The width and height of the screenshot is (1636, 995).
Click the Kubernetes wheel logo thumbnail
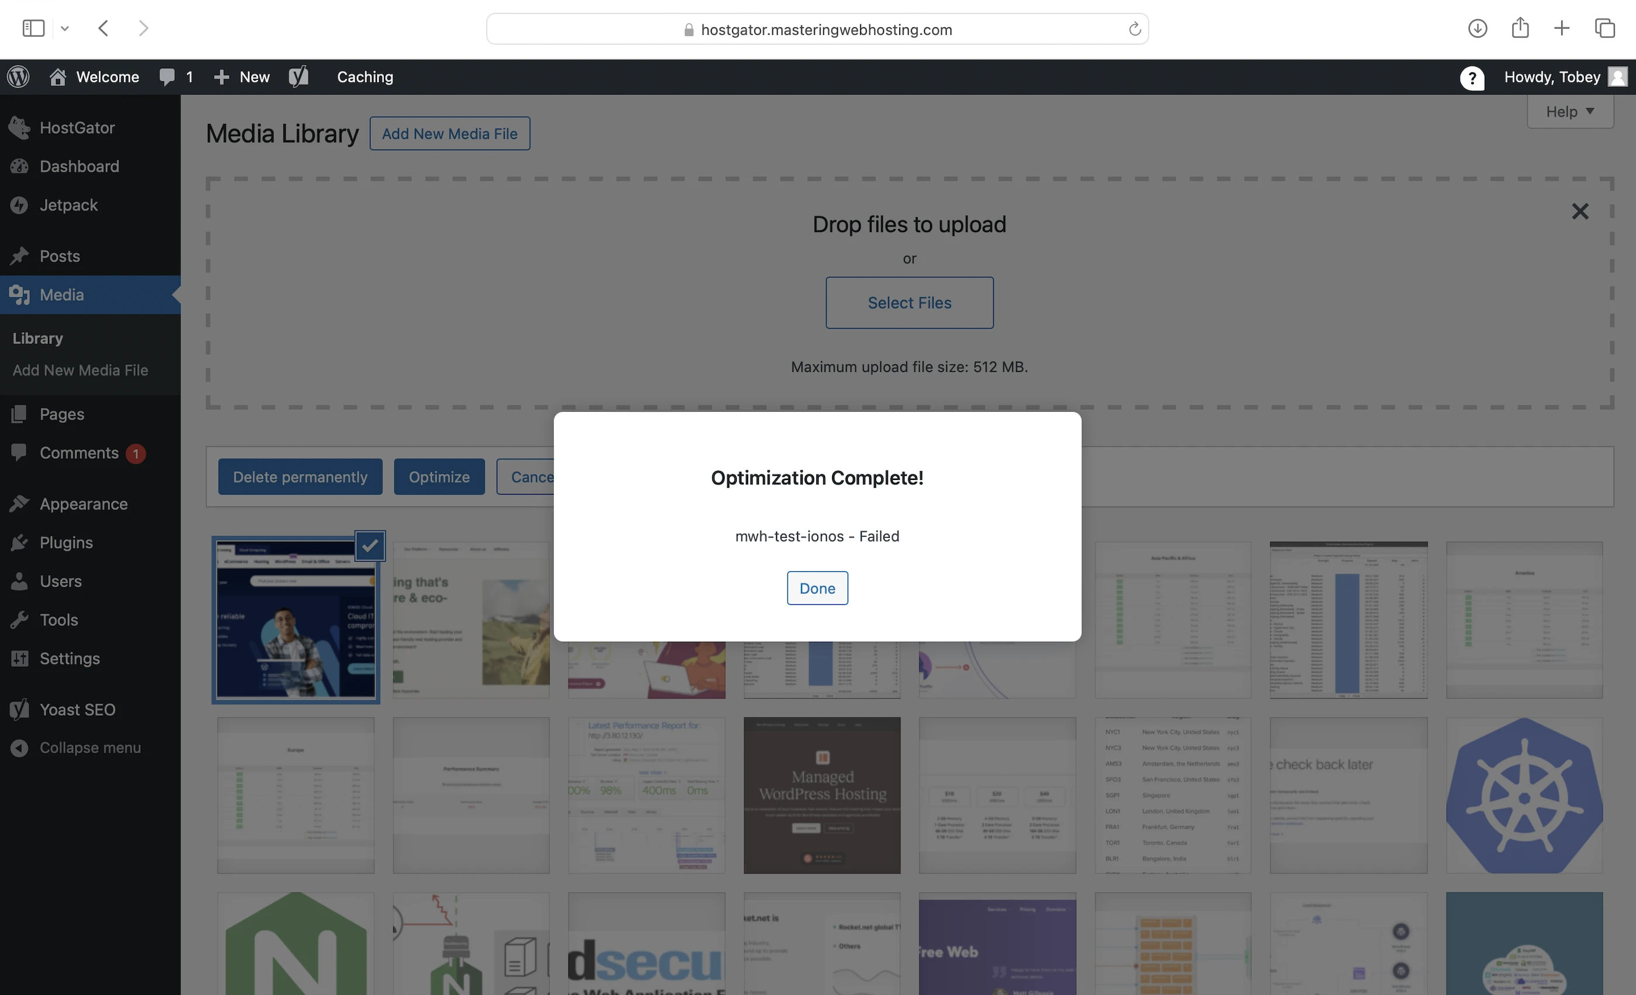click(x=1524, y=795)
